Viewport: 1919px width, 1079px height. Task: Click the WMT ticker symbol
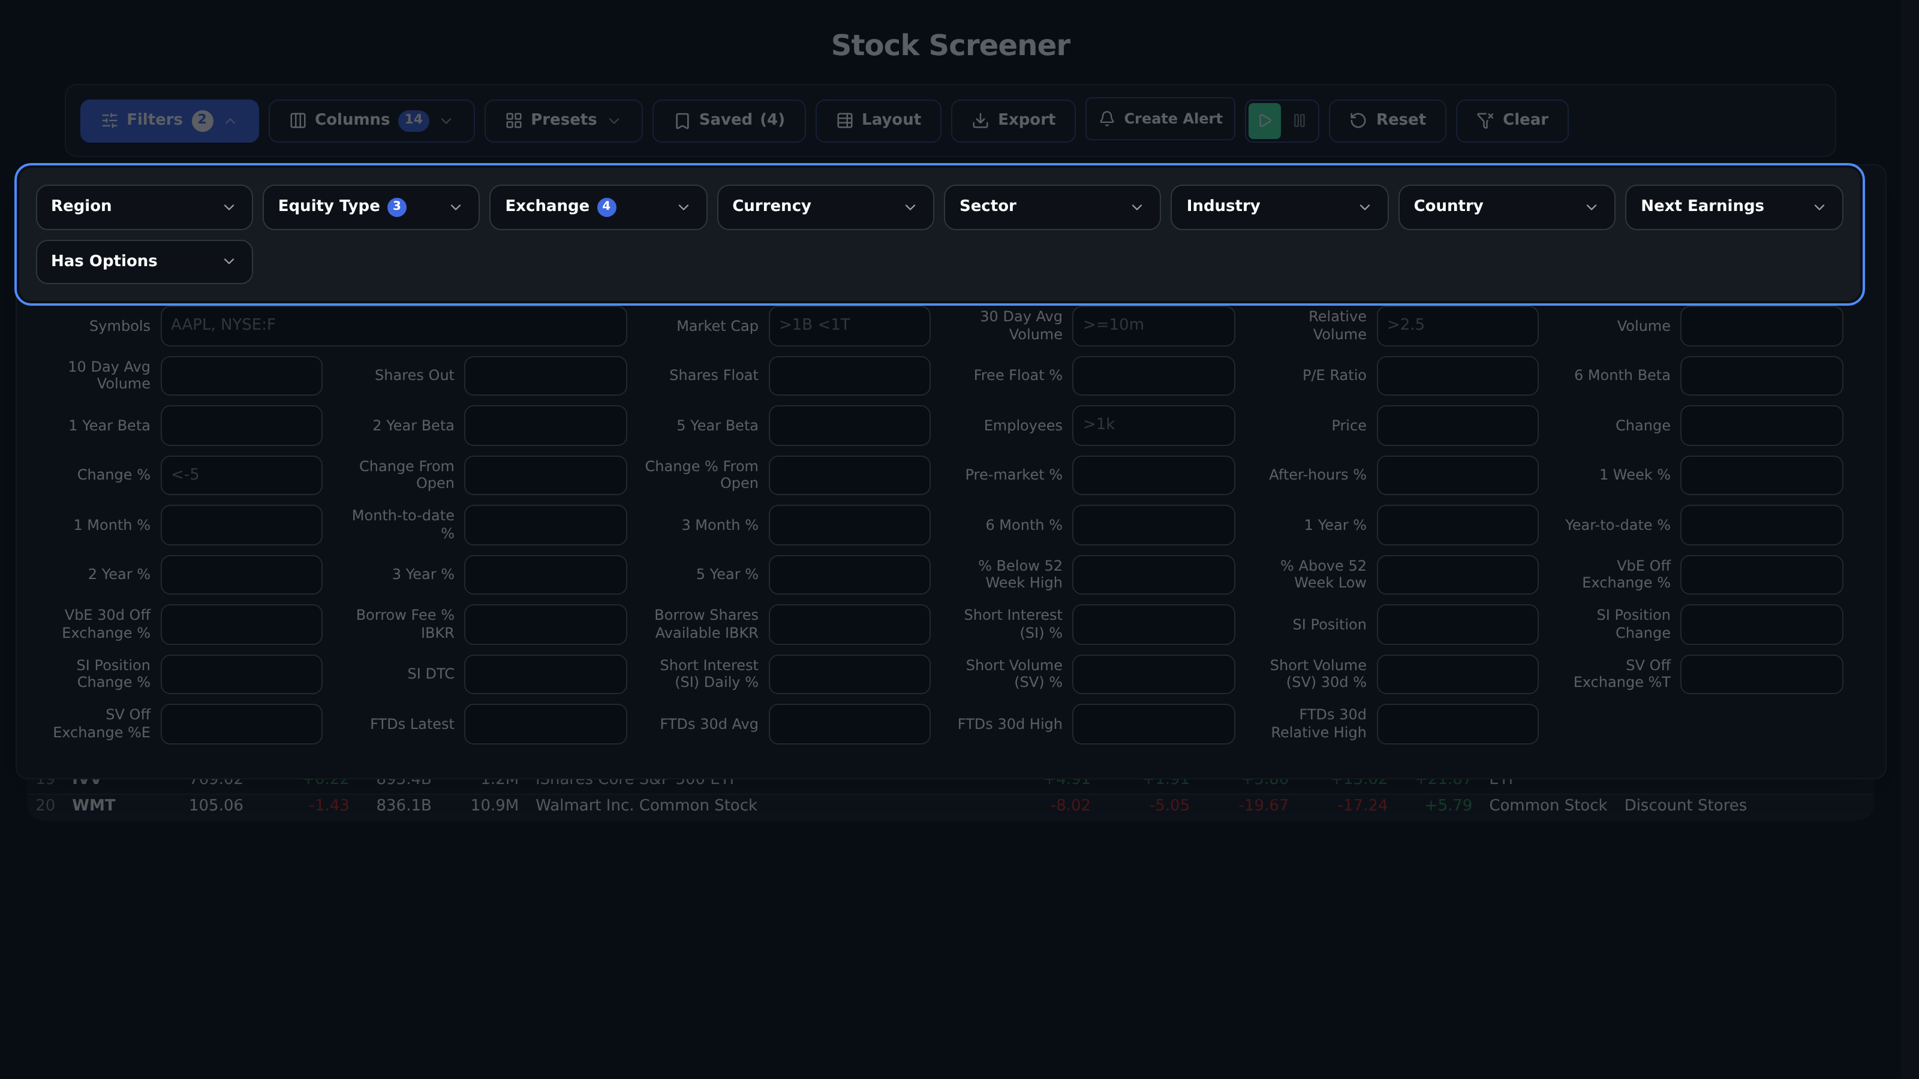[93, 805]
